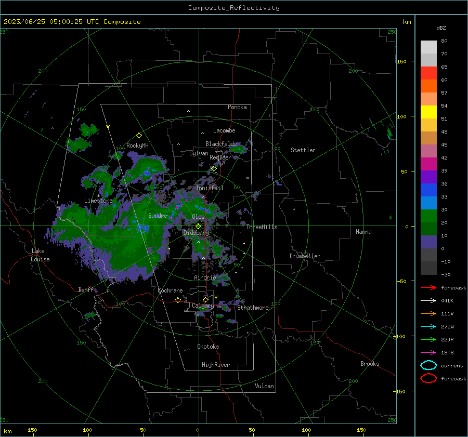Click the white 04DK arrow icon

click(x=428, y=300)
